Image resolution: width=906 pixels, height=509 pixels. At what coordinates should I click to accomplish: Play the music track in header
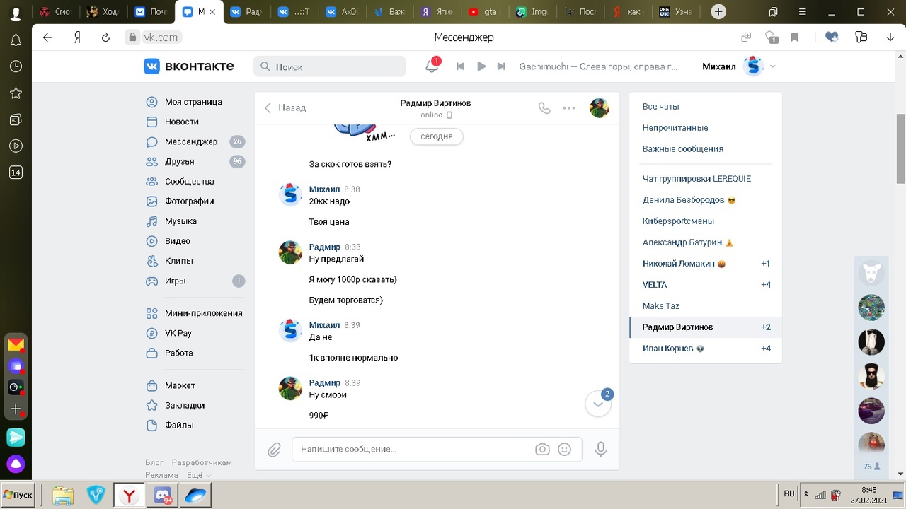(x=481, y=66)
